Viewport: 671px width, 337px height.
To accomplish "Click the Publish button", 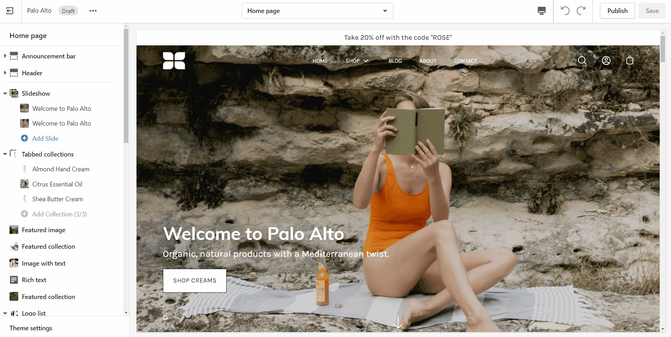I will pyautogui.click(x=617, y=11).
